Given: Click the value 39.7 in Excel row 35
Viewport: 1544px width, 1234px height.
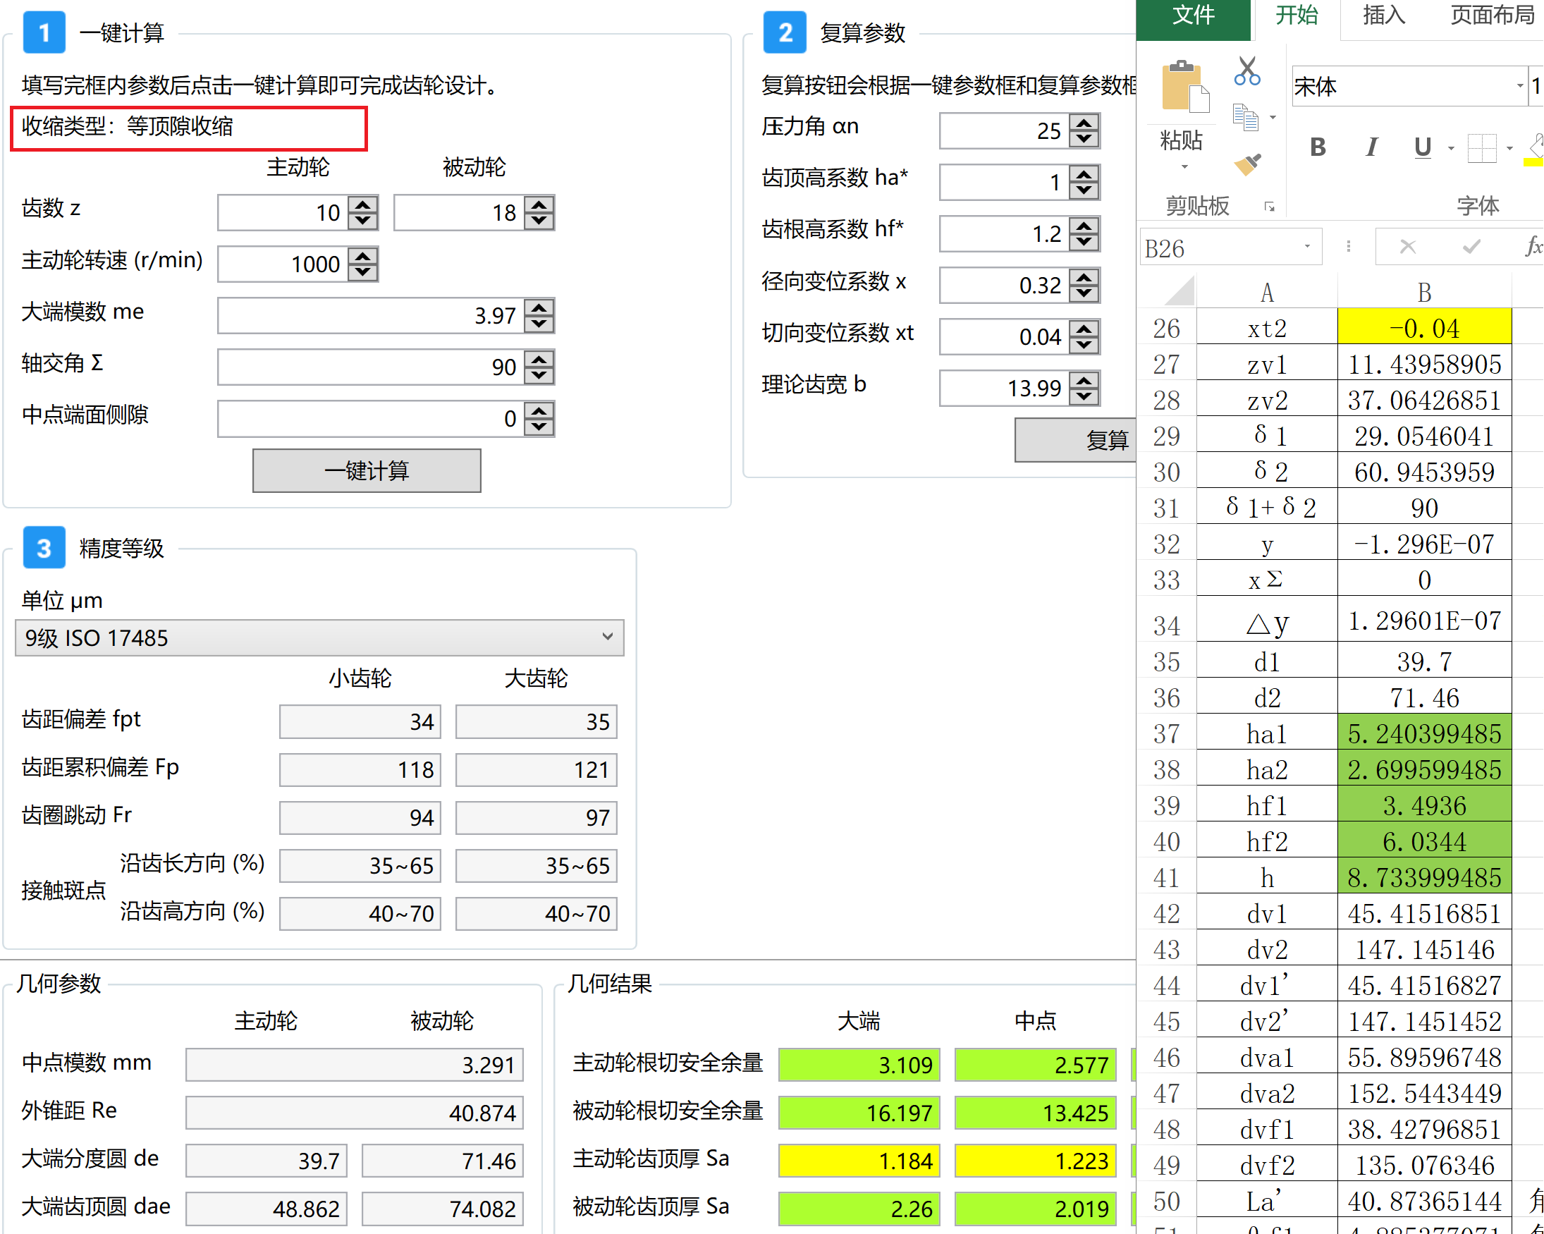Looking at the screenshot, I should (1424, 661).
